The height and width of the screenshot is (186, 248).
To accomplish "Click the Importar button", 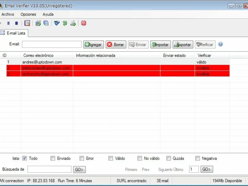I will (161, 45).
